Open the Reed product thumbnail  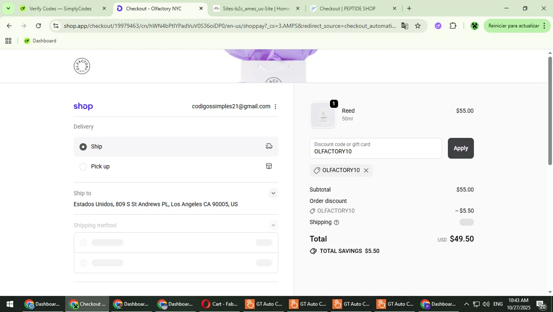[323, 115]
